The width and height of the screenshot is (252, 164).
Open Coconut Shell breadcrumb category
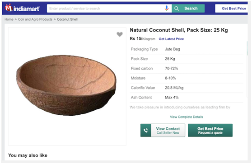point(67,19)
